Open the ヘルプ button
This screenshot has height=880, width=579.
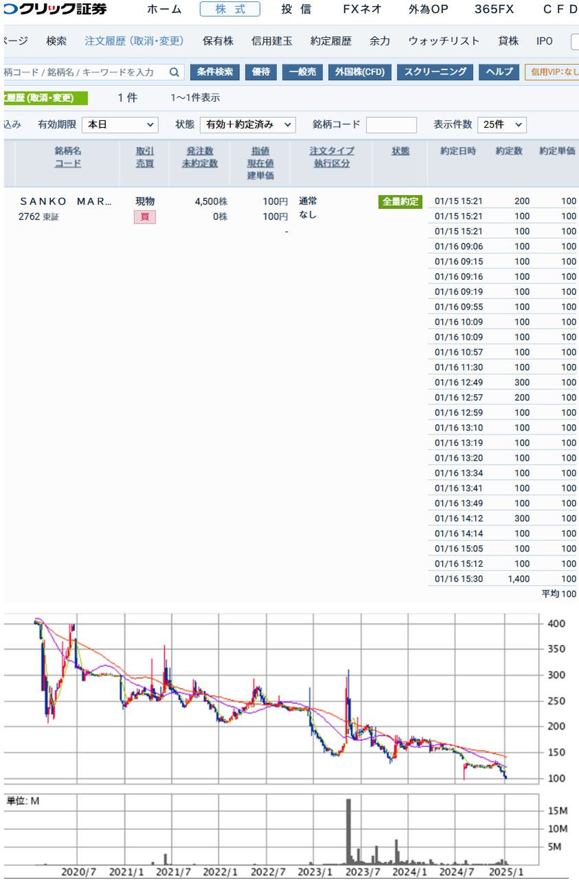(x=499, y=72)
